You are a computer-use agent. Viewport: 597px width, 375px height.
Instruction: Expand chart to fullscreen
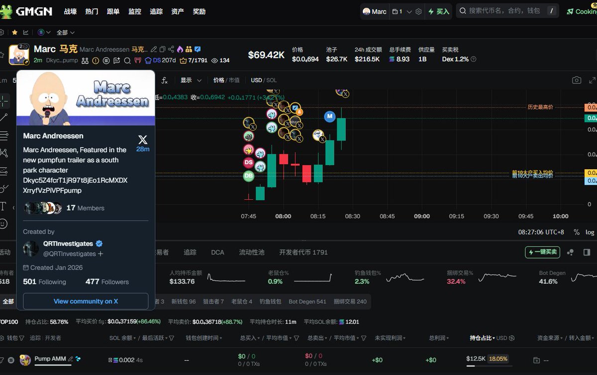point(592,80)
